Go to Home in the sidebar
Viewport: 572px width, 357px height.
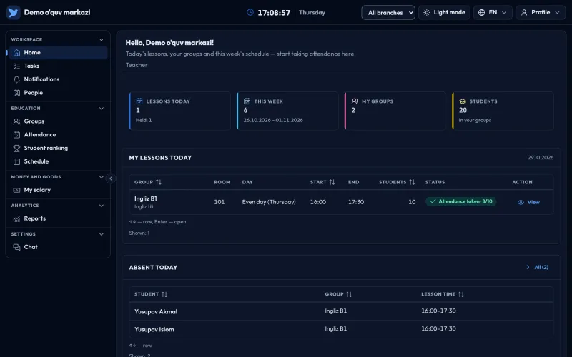pyautogui.click(x=58, y=52)
